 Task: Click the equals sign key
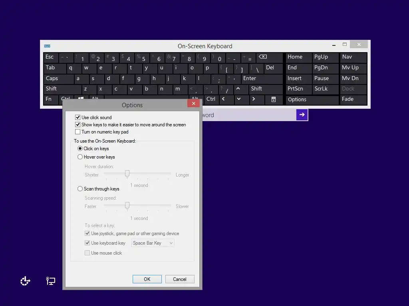248,57
